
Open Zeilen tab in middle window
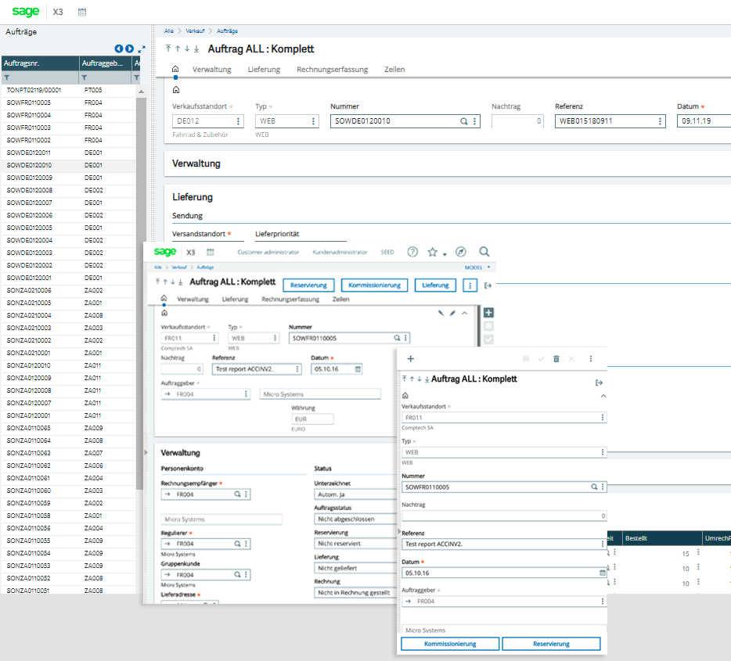340,299
